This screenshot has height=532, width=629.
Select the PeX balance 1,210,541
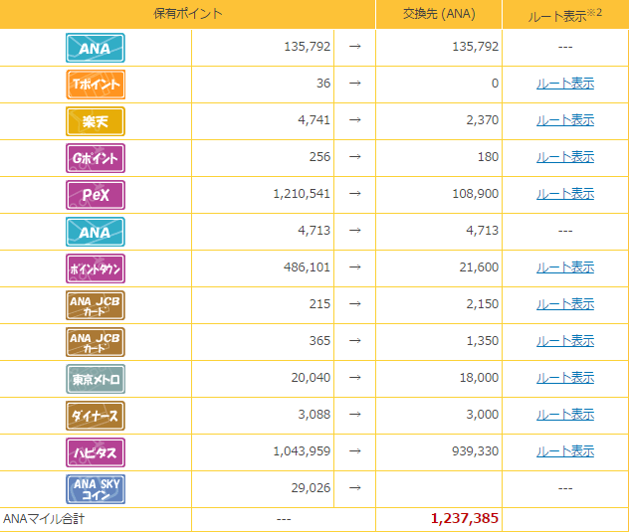[x=302, y=194]
